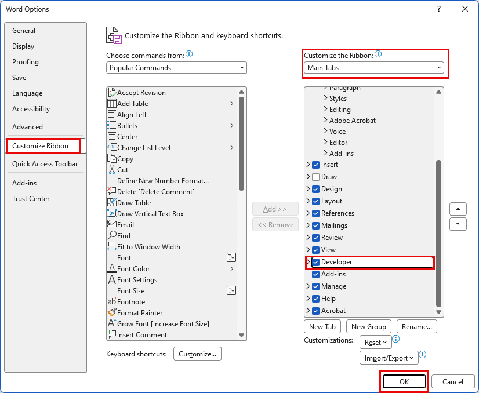
Task: Click the Accept Revision command icon
Action: coord(112,93)
